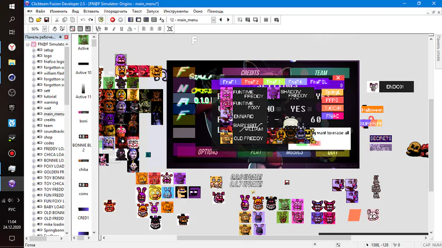This screenshot has width=442, height=248.
Task: Expand the tutorial frame node
Action: (x=33, y=97)
